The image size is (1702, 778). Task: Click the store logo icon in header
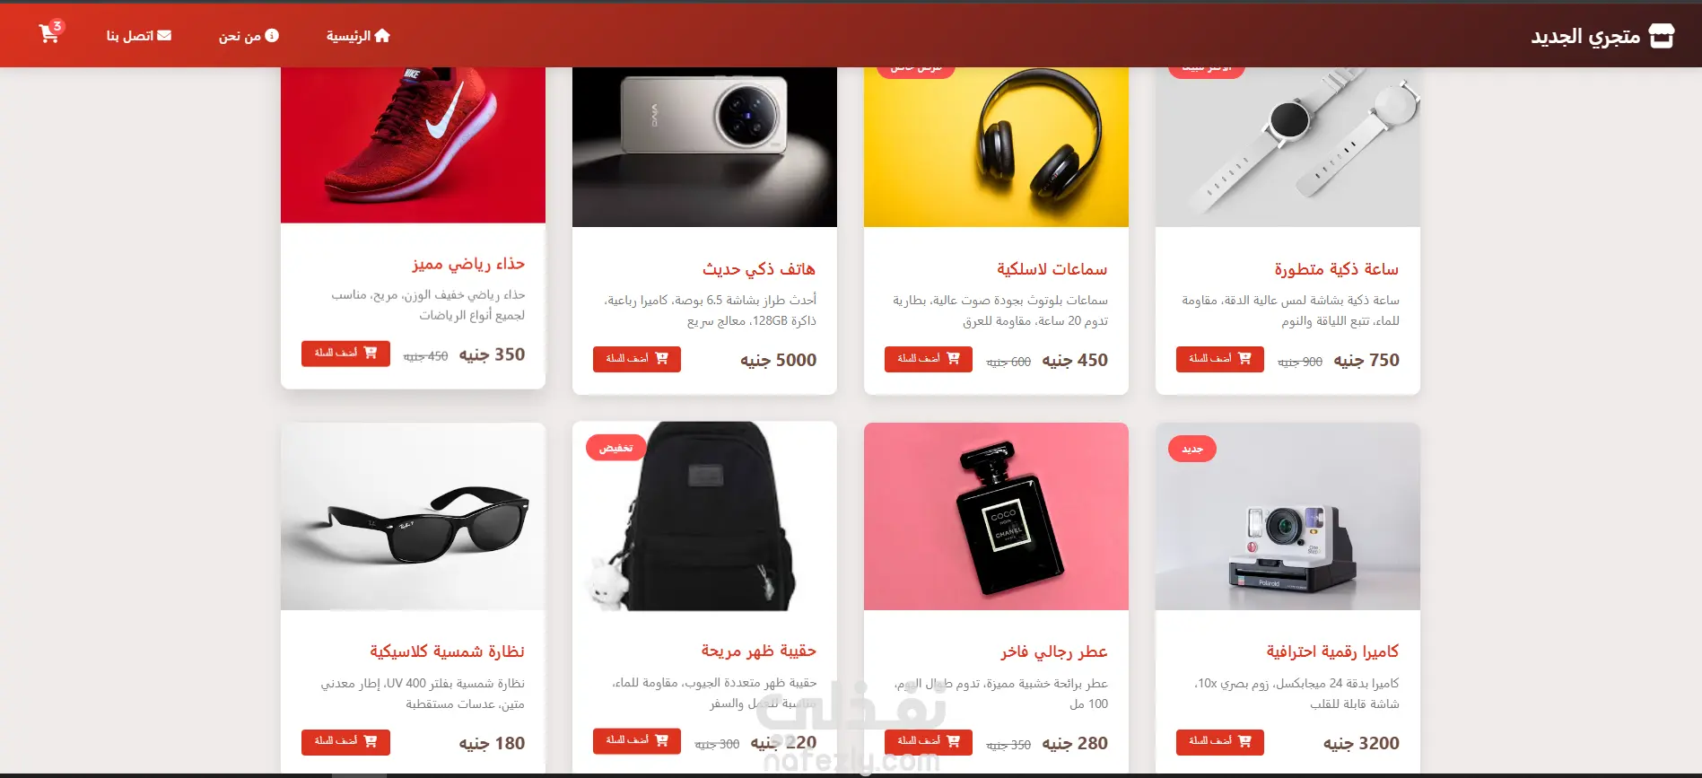click(x=1661, y=36)
